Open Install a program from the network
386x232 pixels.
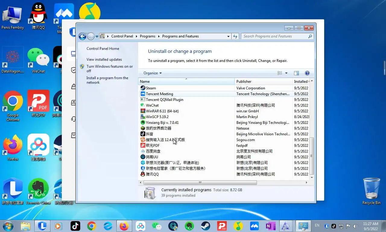coord(107,80)
